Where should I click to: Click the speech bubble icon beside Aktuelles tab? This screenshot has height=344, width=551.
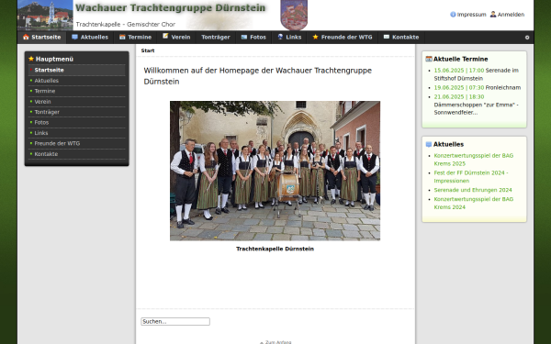click(x=74, y=37)
